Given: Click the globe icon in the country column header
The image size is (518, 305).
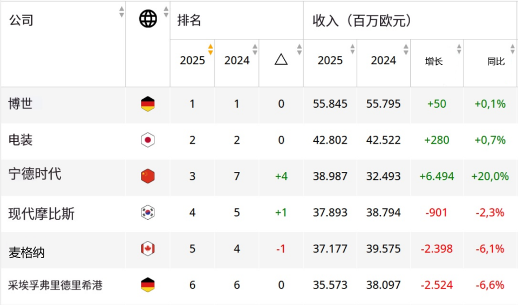Looking at the screenshot, I should pyautogui.click(x=148, y=19).
